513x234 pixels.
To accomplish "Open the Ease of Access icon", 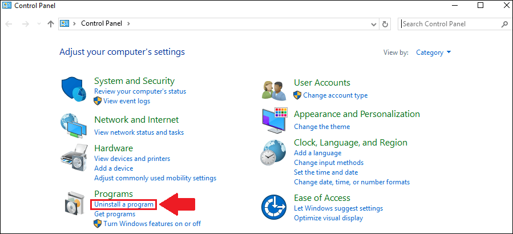I will click(274, 207).
